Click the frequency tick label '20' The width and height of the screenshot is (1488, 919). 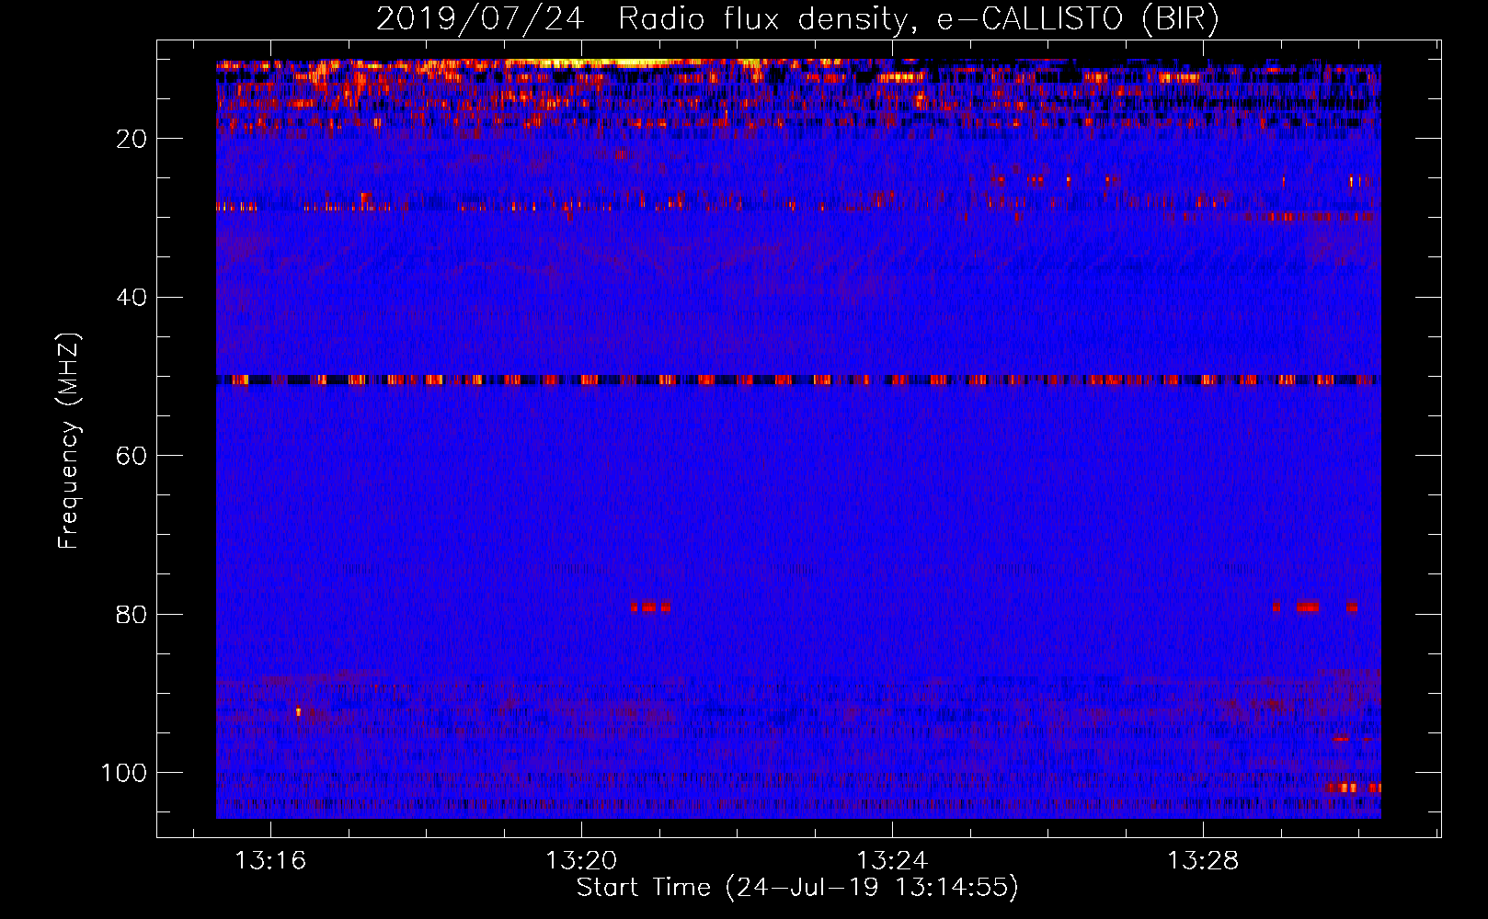point(132,139)
